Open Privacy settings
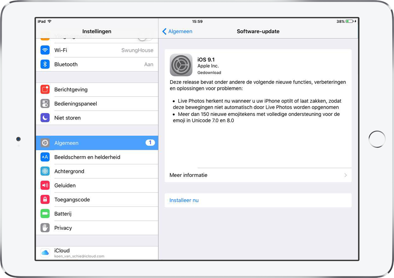 coord(97,228)
